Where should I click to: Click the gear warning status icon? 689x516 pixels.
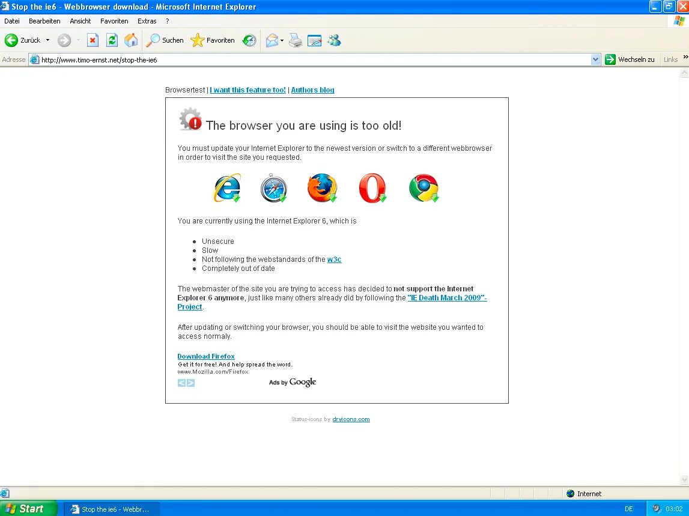coord(190,119)
